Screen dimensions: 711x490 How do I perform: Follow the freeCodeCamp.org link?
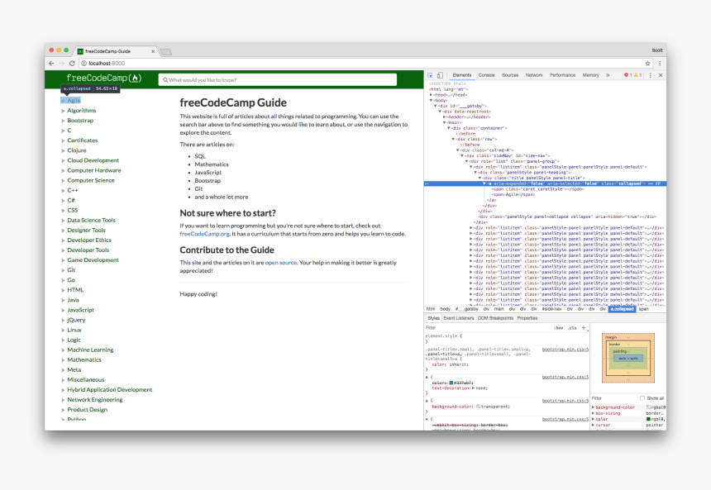tap(204, 234)
